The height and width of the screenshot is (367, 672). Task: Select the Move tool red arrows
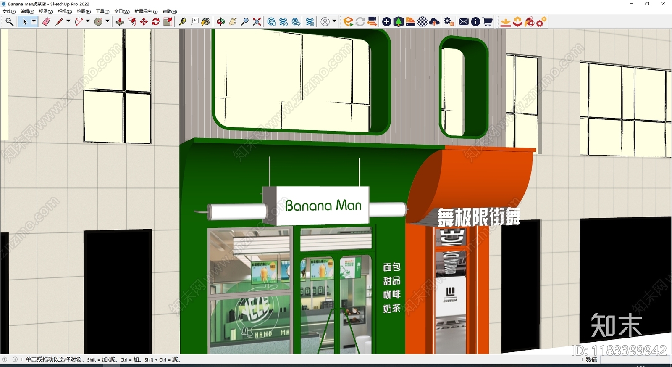(x=144, y=22)
